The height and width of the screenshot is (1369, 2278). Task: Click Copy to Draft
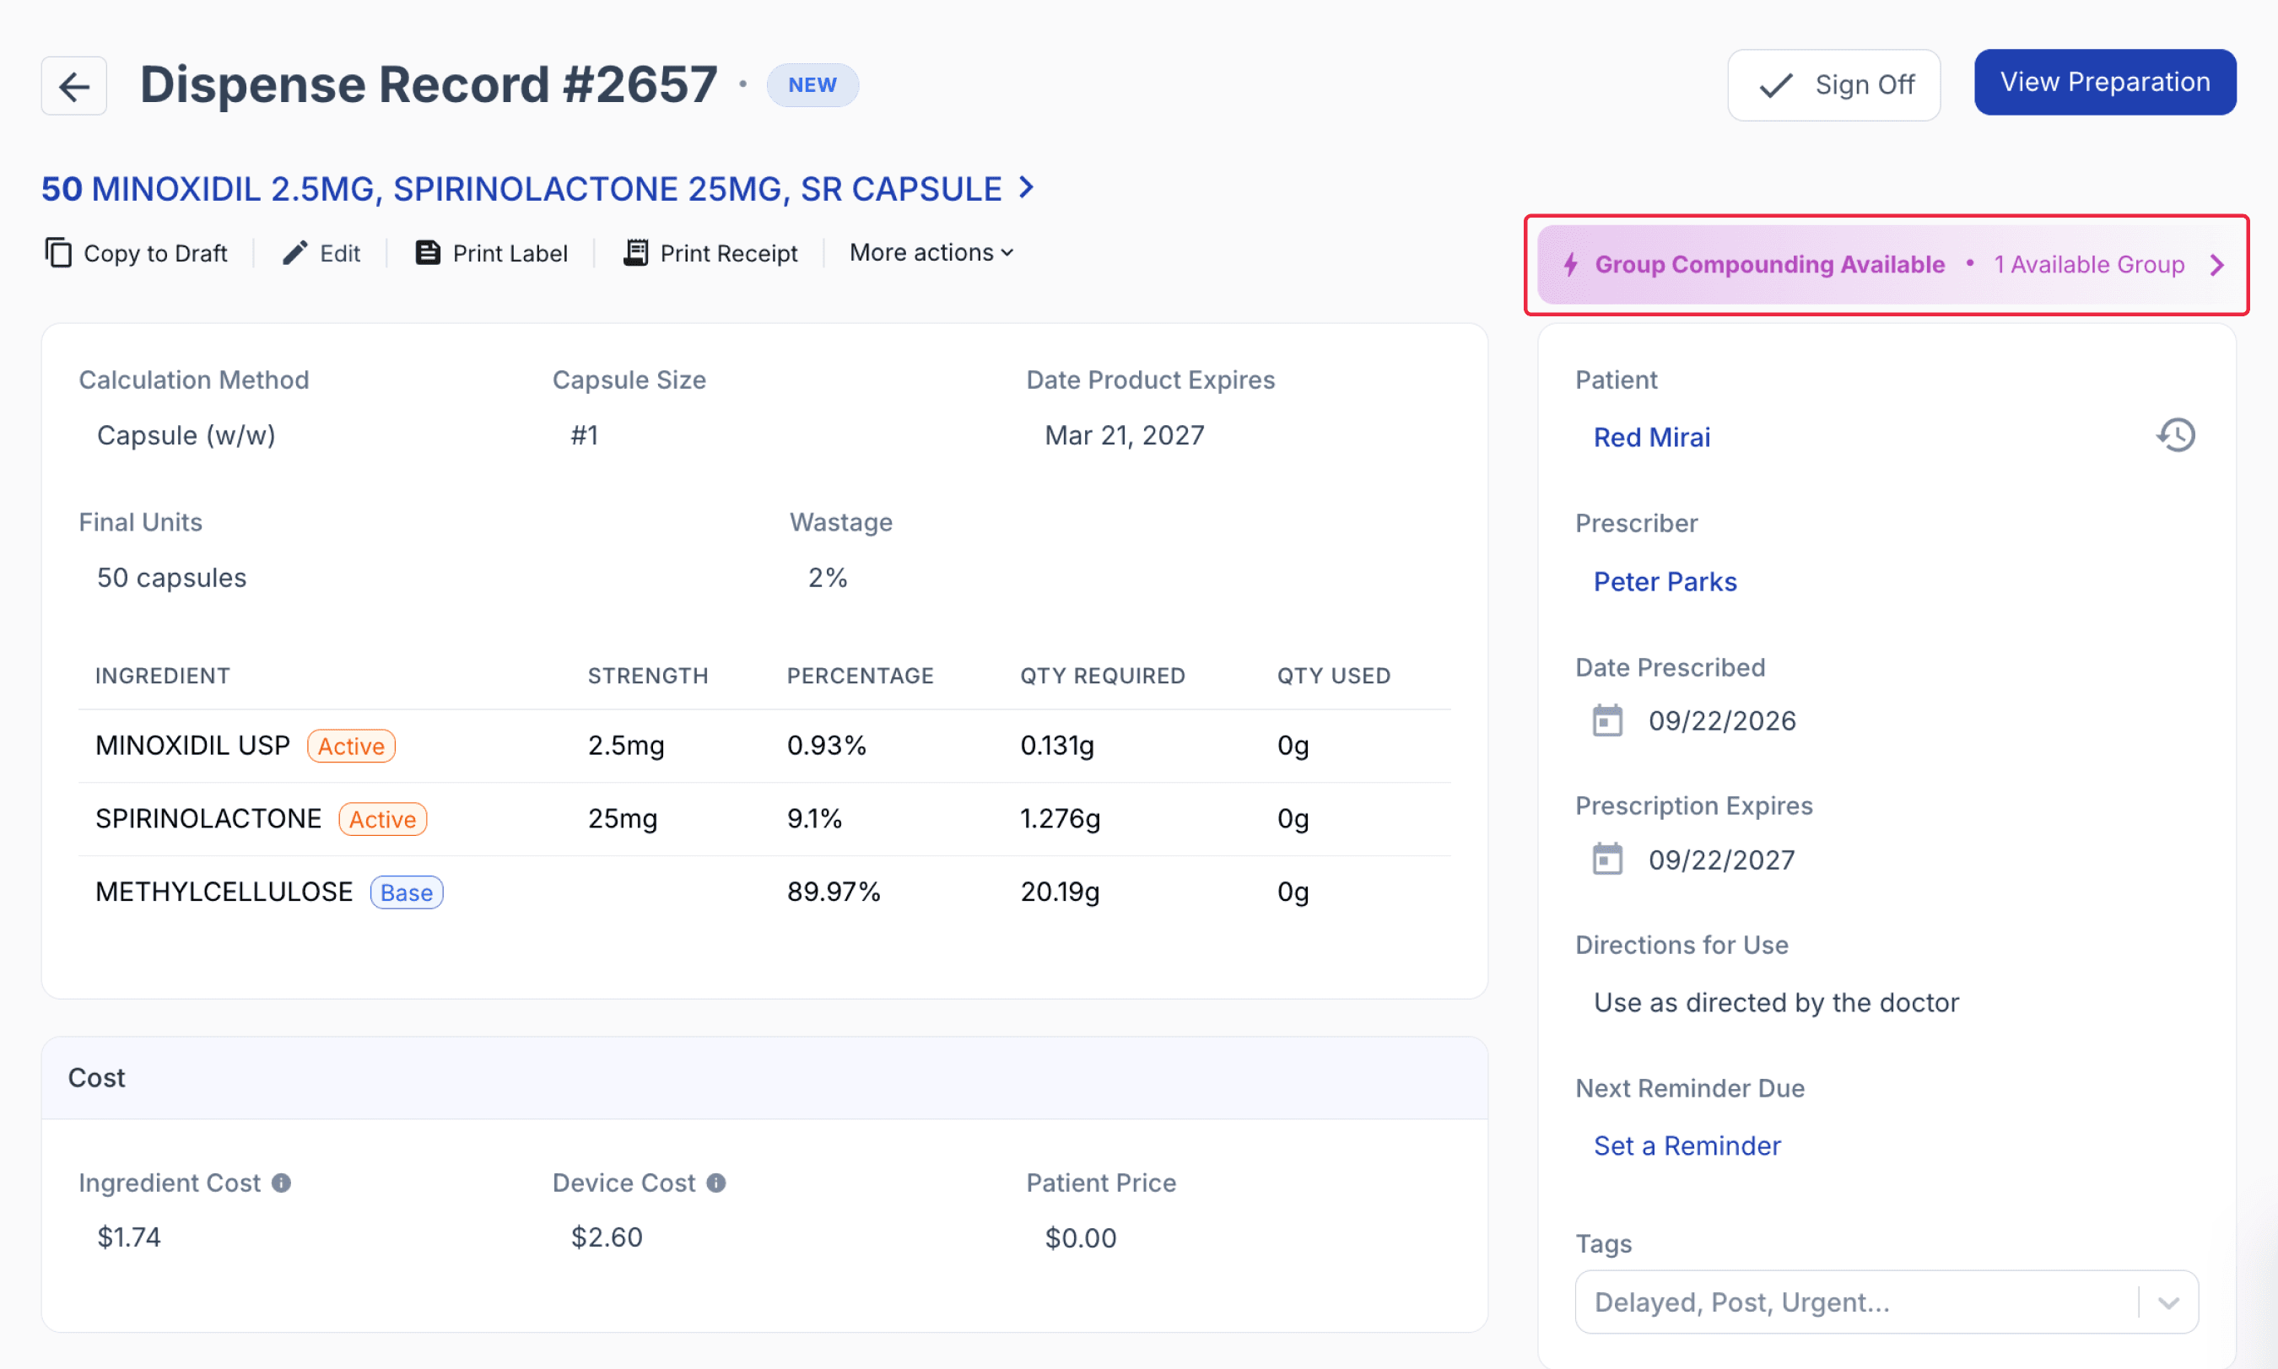pos(137,253)
